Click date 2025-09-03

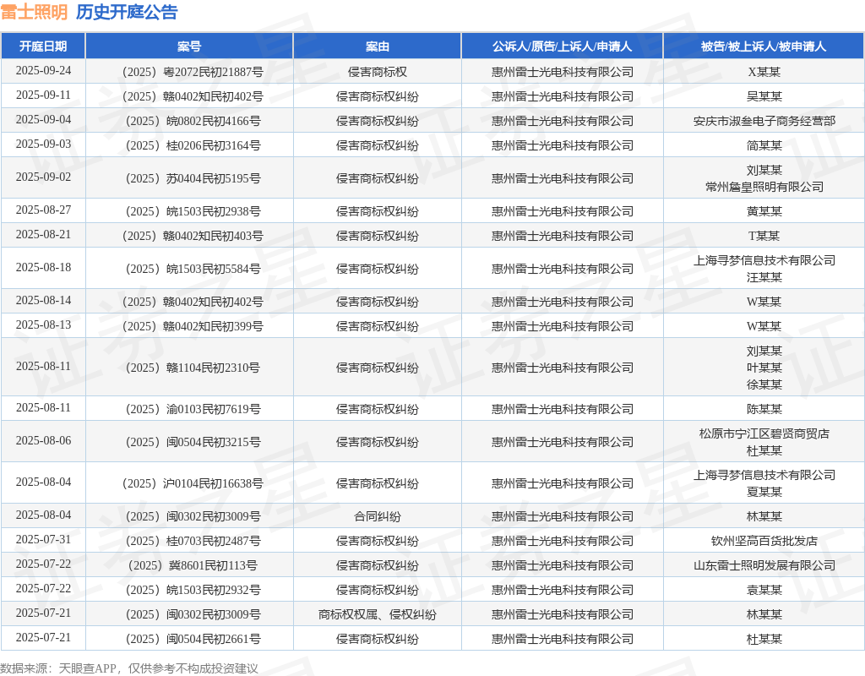coord(43,144)
